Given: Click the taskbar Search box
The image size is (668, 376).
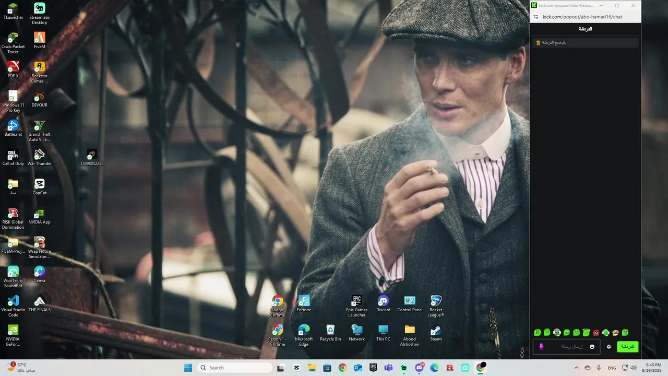Looking at the screenshot, I should [x=235, y=368].
